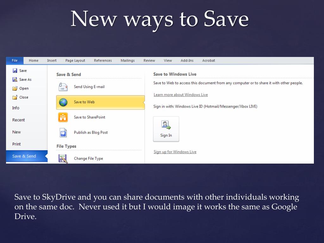Click the Open folder icon
Viewport: 324px width, 243px height.
[x=15, y=89]
